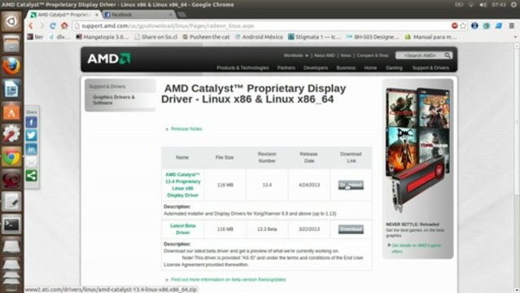Launch Firefox from the dock
The image size is (520, 293).
(11, 66)
